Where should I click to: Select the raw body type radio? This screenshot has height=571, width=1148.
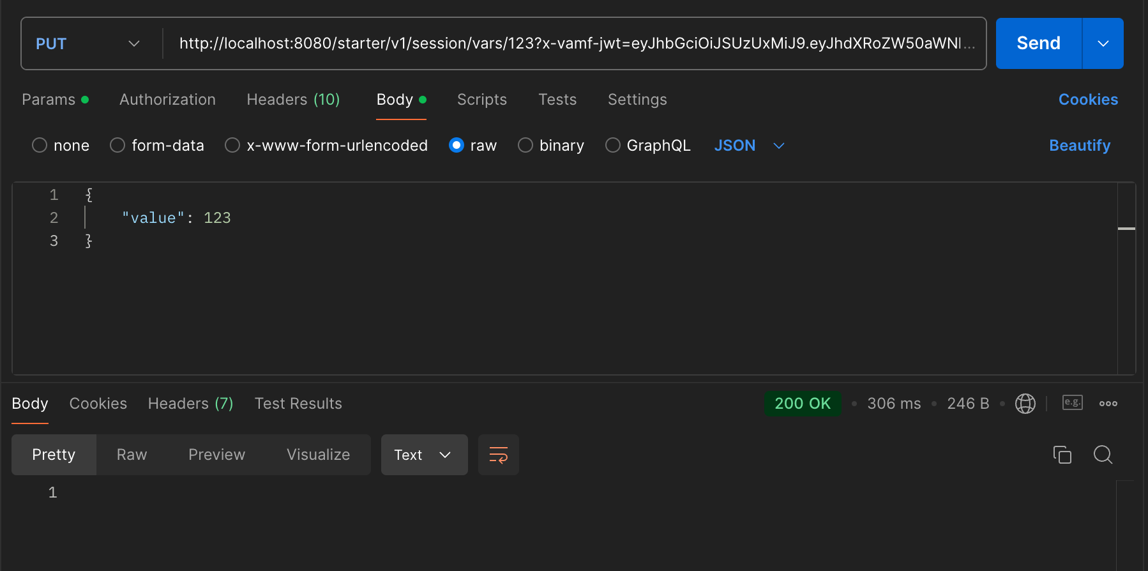point(457,146)
